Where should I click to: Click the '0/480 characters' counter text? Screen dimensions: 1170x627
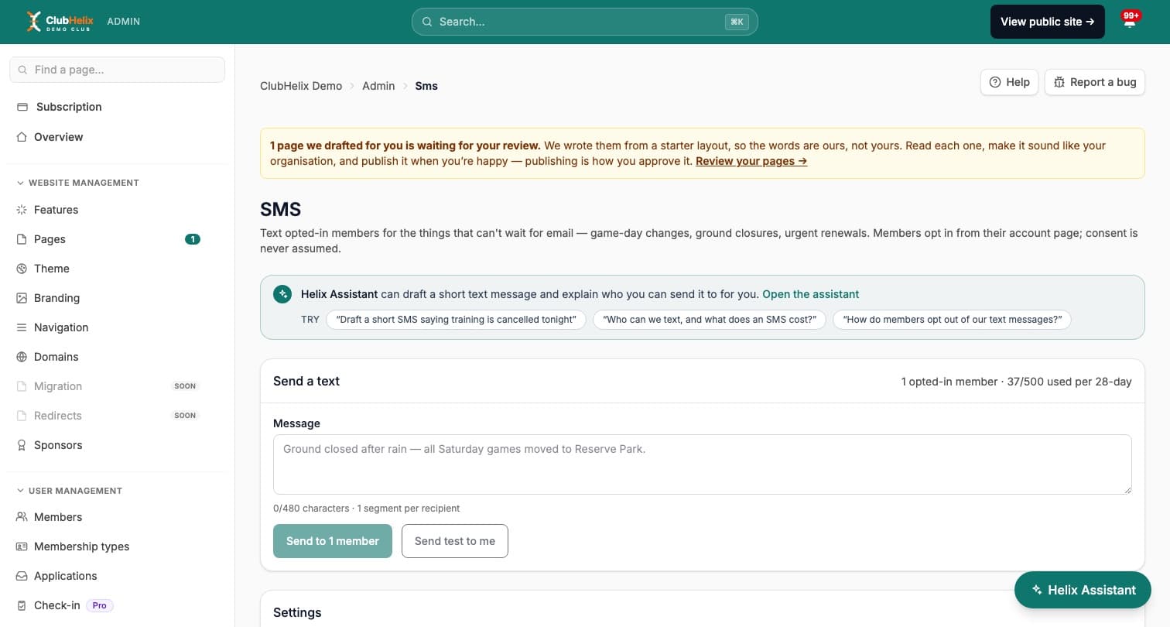[x=311, y=509]
